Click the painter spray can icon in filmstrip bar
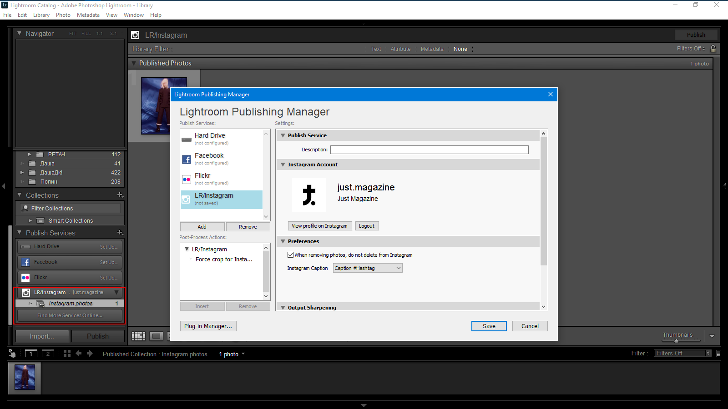The width and height of the screenshot is (728, 409). pyautogui.click(x=12, y=353)
